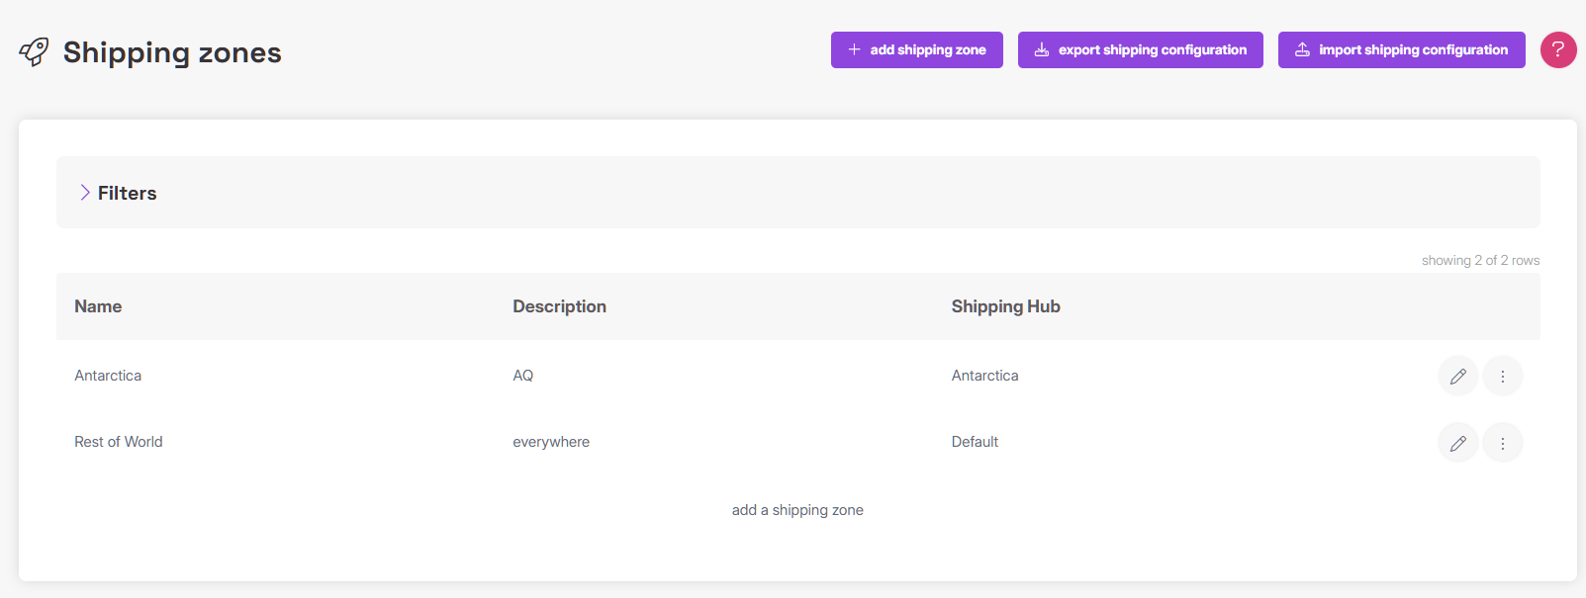Click the 'add a shipping zone' link below the table
Viewport: 1586px width, 598px height.
(797, 510)
